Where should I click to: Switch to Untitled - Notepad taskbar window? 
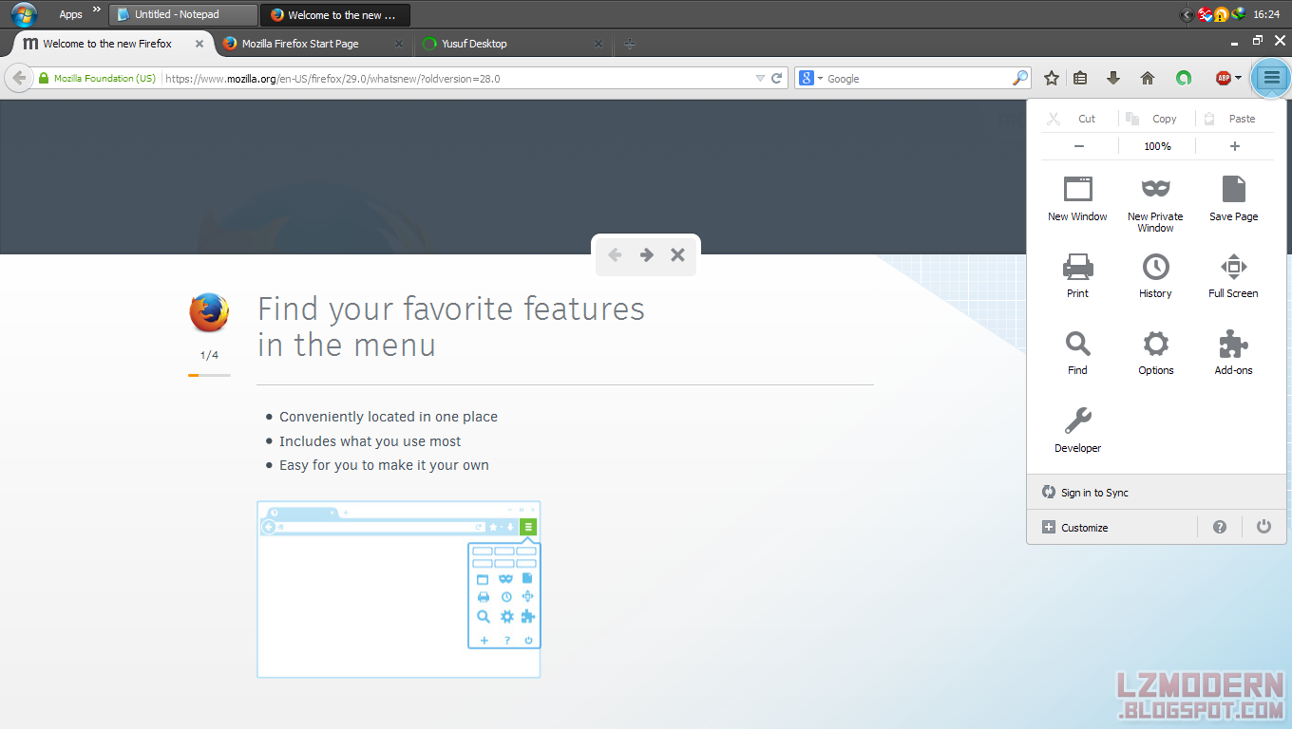[x=182, y=14]
